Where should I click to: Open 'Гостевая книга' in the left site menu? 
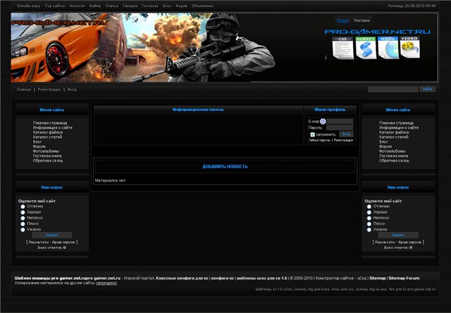[x=47, y=156]
